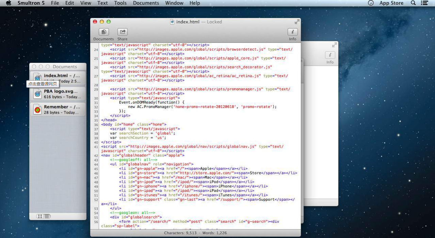The height and width of the screenshot is (238, 435).
Task: Open the Documents menu in menu bar
Action: point(146,3)
